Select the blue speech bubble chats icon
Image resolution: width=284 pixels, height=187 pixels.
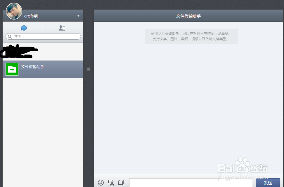[24, 28]
